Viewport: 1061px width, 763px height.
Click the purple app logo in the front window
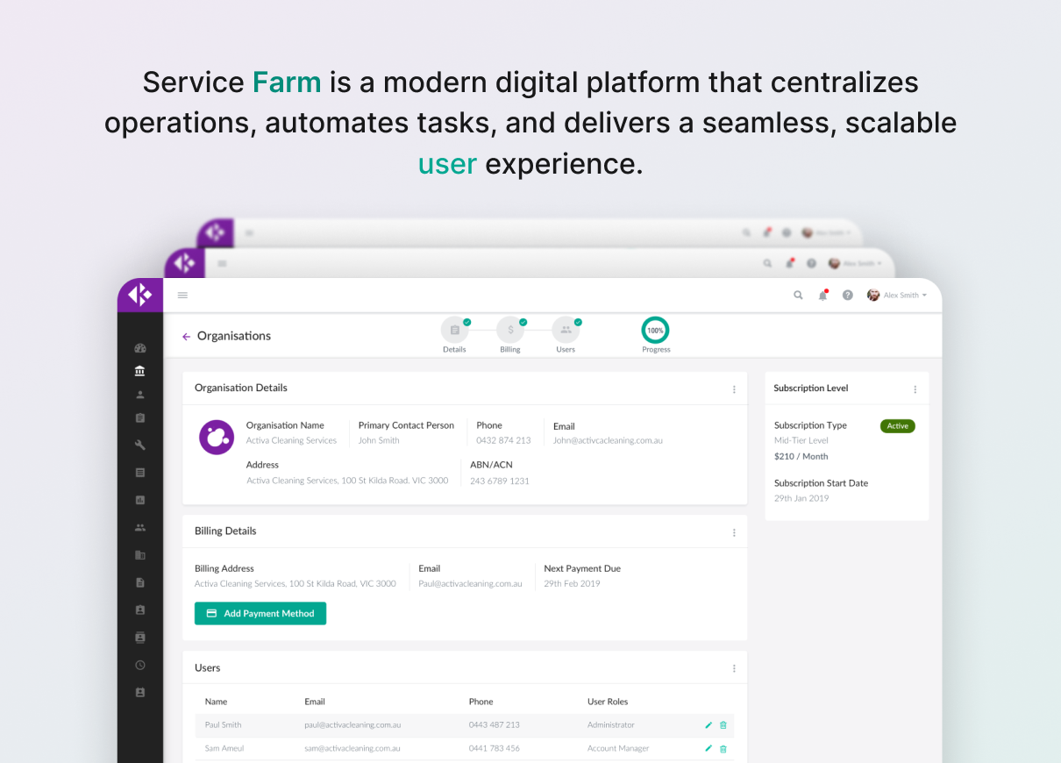(140, 296)
